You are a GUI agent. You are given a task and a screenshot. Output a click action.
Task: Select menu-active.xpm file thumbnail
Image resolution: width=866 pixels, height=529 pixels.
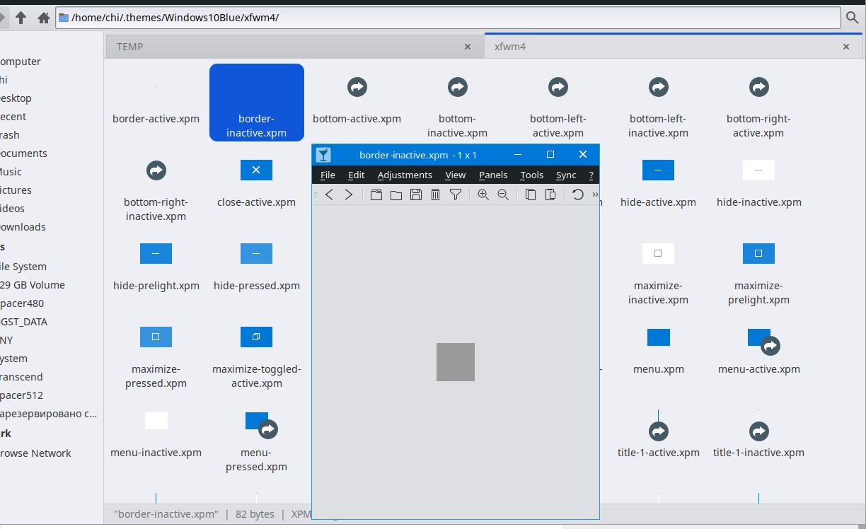click(763, 341)
